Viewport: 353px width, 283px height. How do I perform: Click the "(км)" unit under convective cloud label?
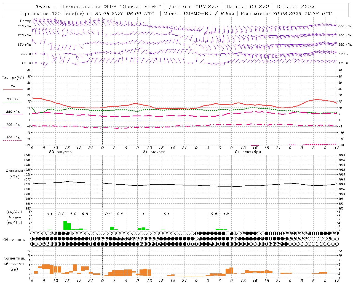[14, 269]
